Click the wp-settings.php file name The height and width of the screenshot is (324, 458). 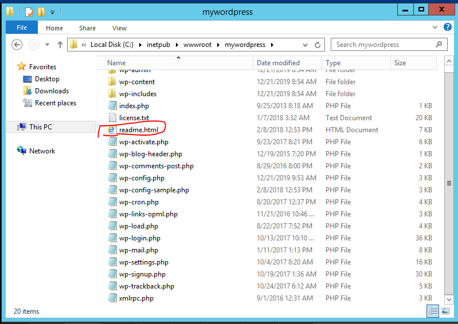(x=144, y=262)
